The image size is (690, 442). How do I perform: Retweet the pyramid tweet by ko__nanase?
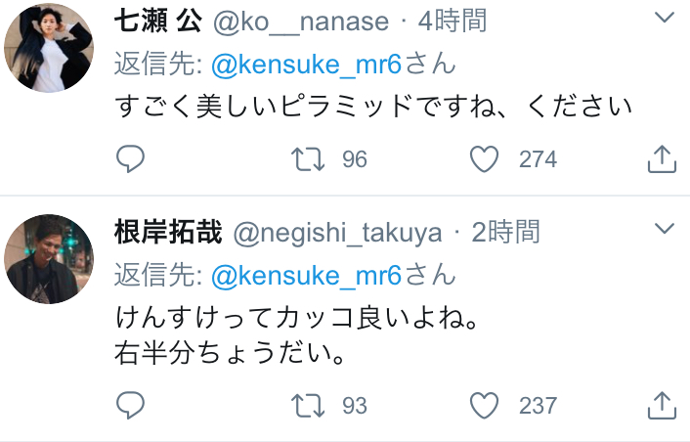pyautogui.click(x=308, y=158)
